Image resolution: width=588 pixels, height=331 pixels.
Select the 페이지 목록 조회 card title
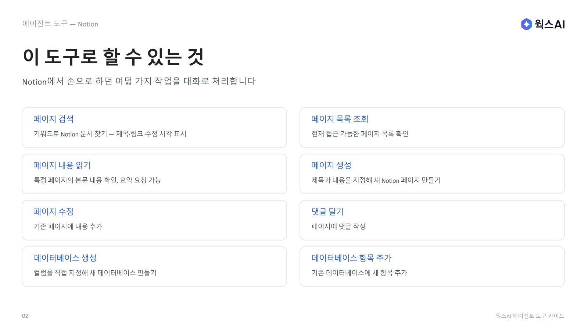click(340, 119)
